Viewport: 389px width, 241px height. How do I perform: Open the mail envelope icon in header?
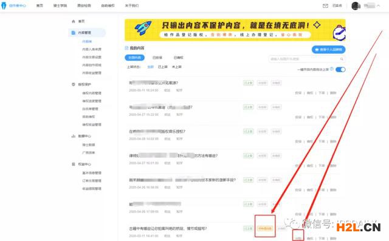[x=325, y=5]
